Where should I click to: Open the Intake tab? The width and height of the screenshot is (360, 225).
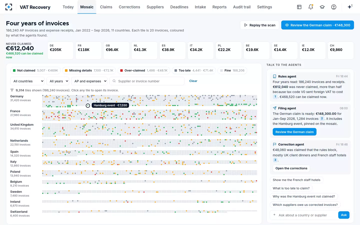(x=200, y=7)
